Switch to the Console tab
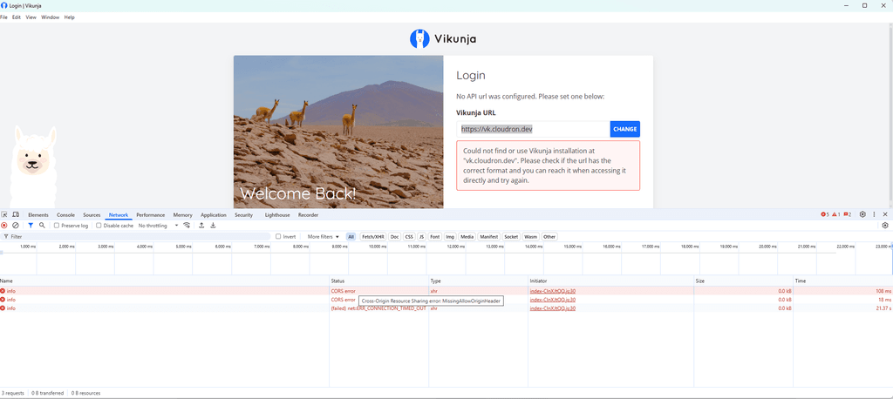 pos(65,214)
